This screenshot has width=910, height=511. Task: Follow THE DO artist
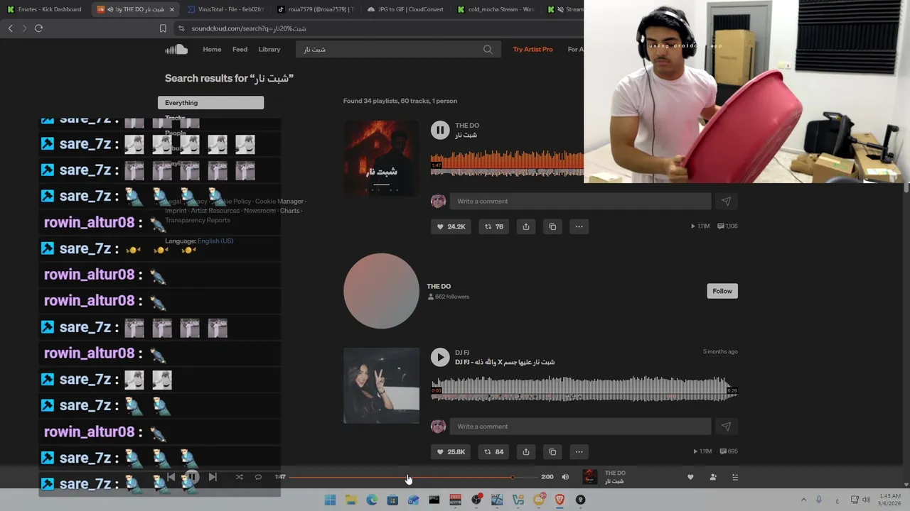coord(722,291)
